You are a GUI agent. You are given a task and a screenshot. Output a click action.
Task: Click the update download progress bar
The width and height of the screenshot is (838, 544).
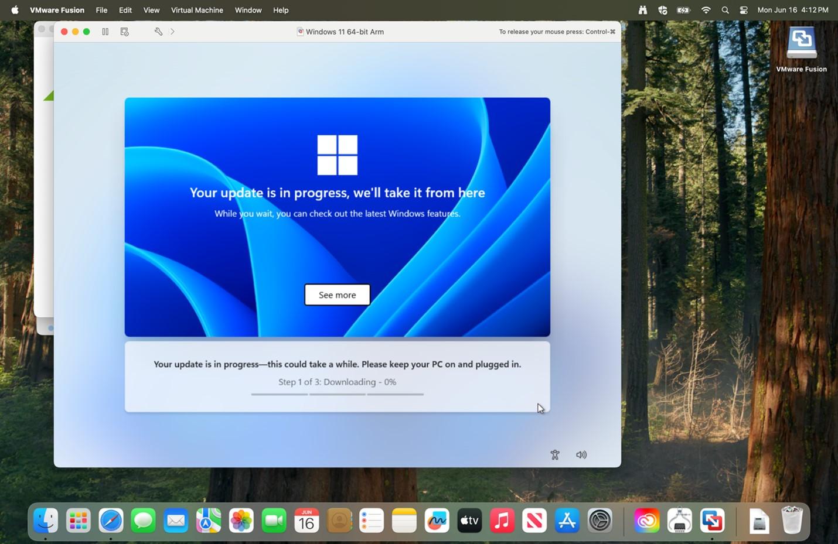[x=338, y=394]
